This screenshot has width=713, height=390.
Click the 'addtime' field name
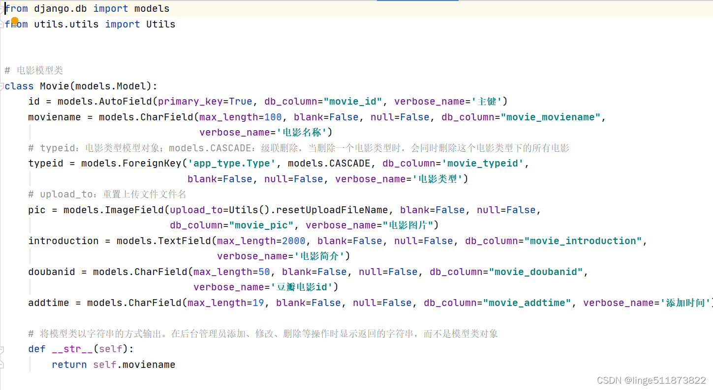coord(49,303)
